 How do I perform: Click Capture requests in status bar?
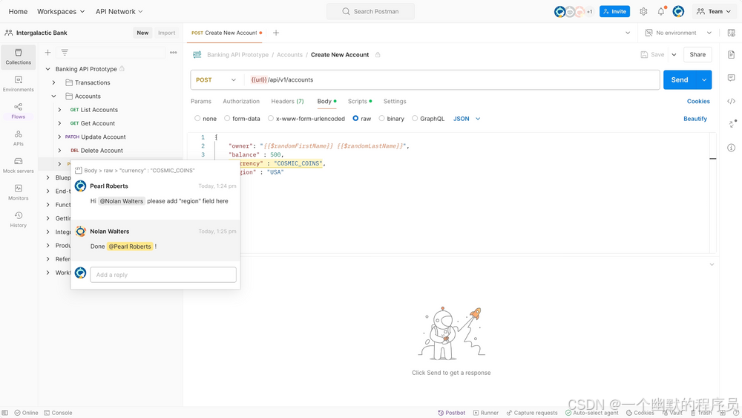pyautogui.click(x=532, y=413)
